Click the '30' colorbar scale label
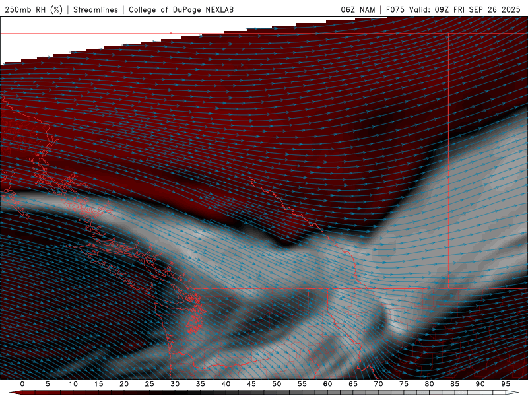Image resolution: width=528 pixels, height=396 pixels. click(175, 384)
